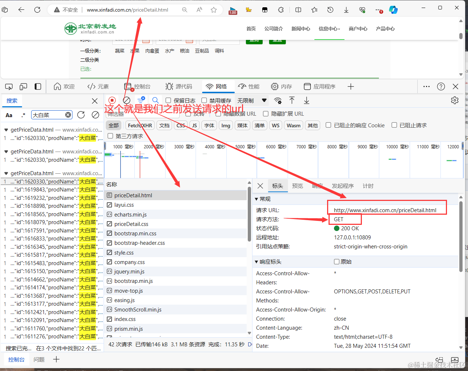
Task: Toggle match case Aa in the search panel
Action: [x=9, y=115]
